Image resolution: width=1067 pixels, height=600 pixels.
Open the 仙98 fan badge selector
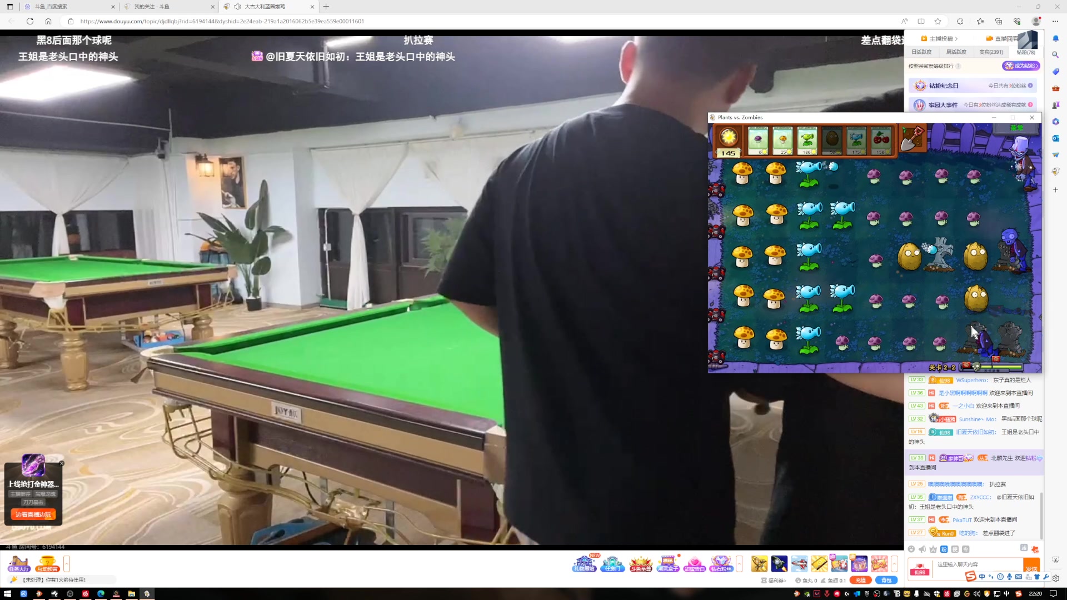(x=920, y=569)
